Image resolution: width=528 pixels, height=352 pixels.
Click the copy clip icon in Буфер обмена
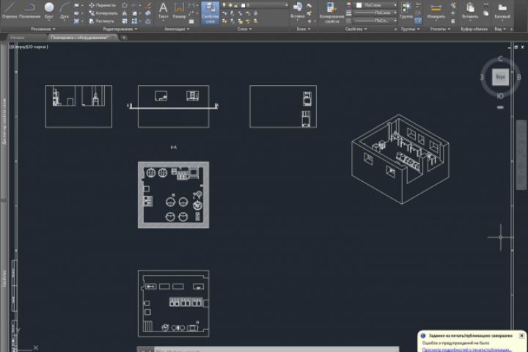[486, 13]
